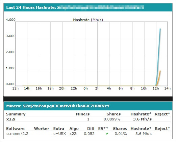Click the Algo column header
The height and width of the screenshot is (142, 176).
(x=74, y=129)
